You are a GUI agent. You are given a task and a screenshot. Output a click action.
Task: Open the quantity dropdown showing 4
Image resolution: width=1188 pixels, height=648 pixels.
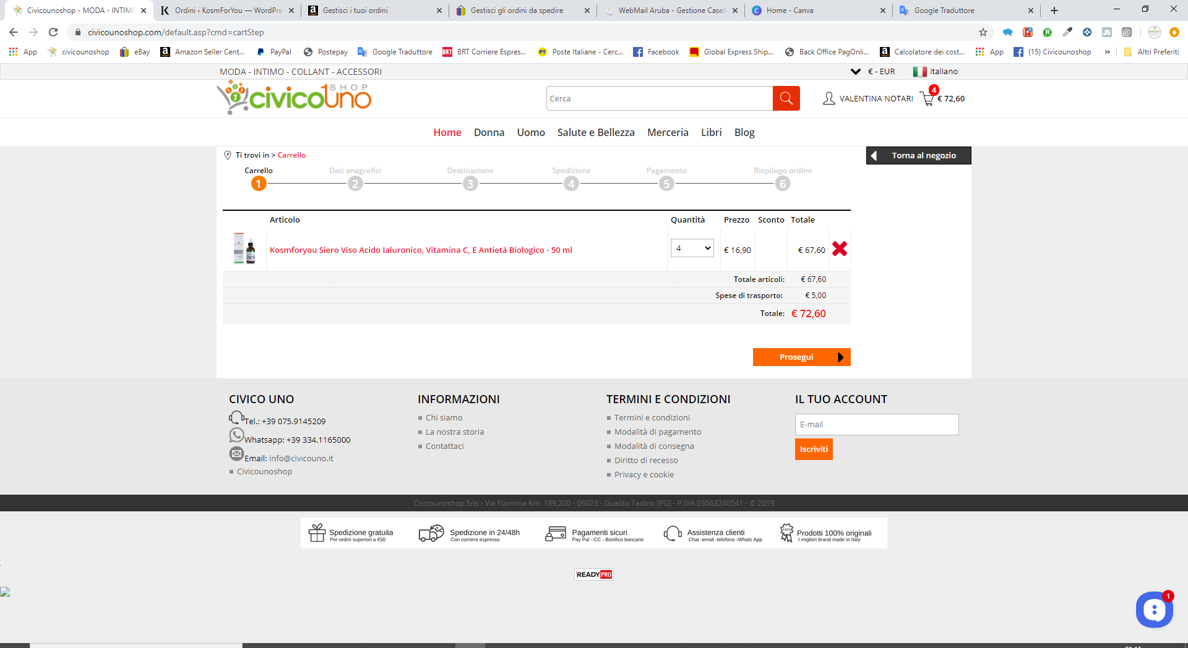click(x=692, y=248)
